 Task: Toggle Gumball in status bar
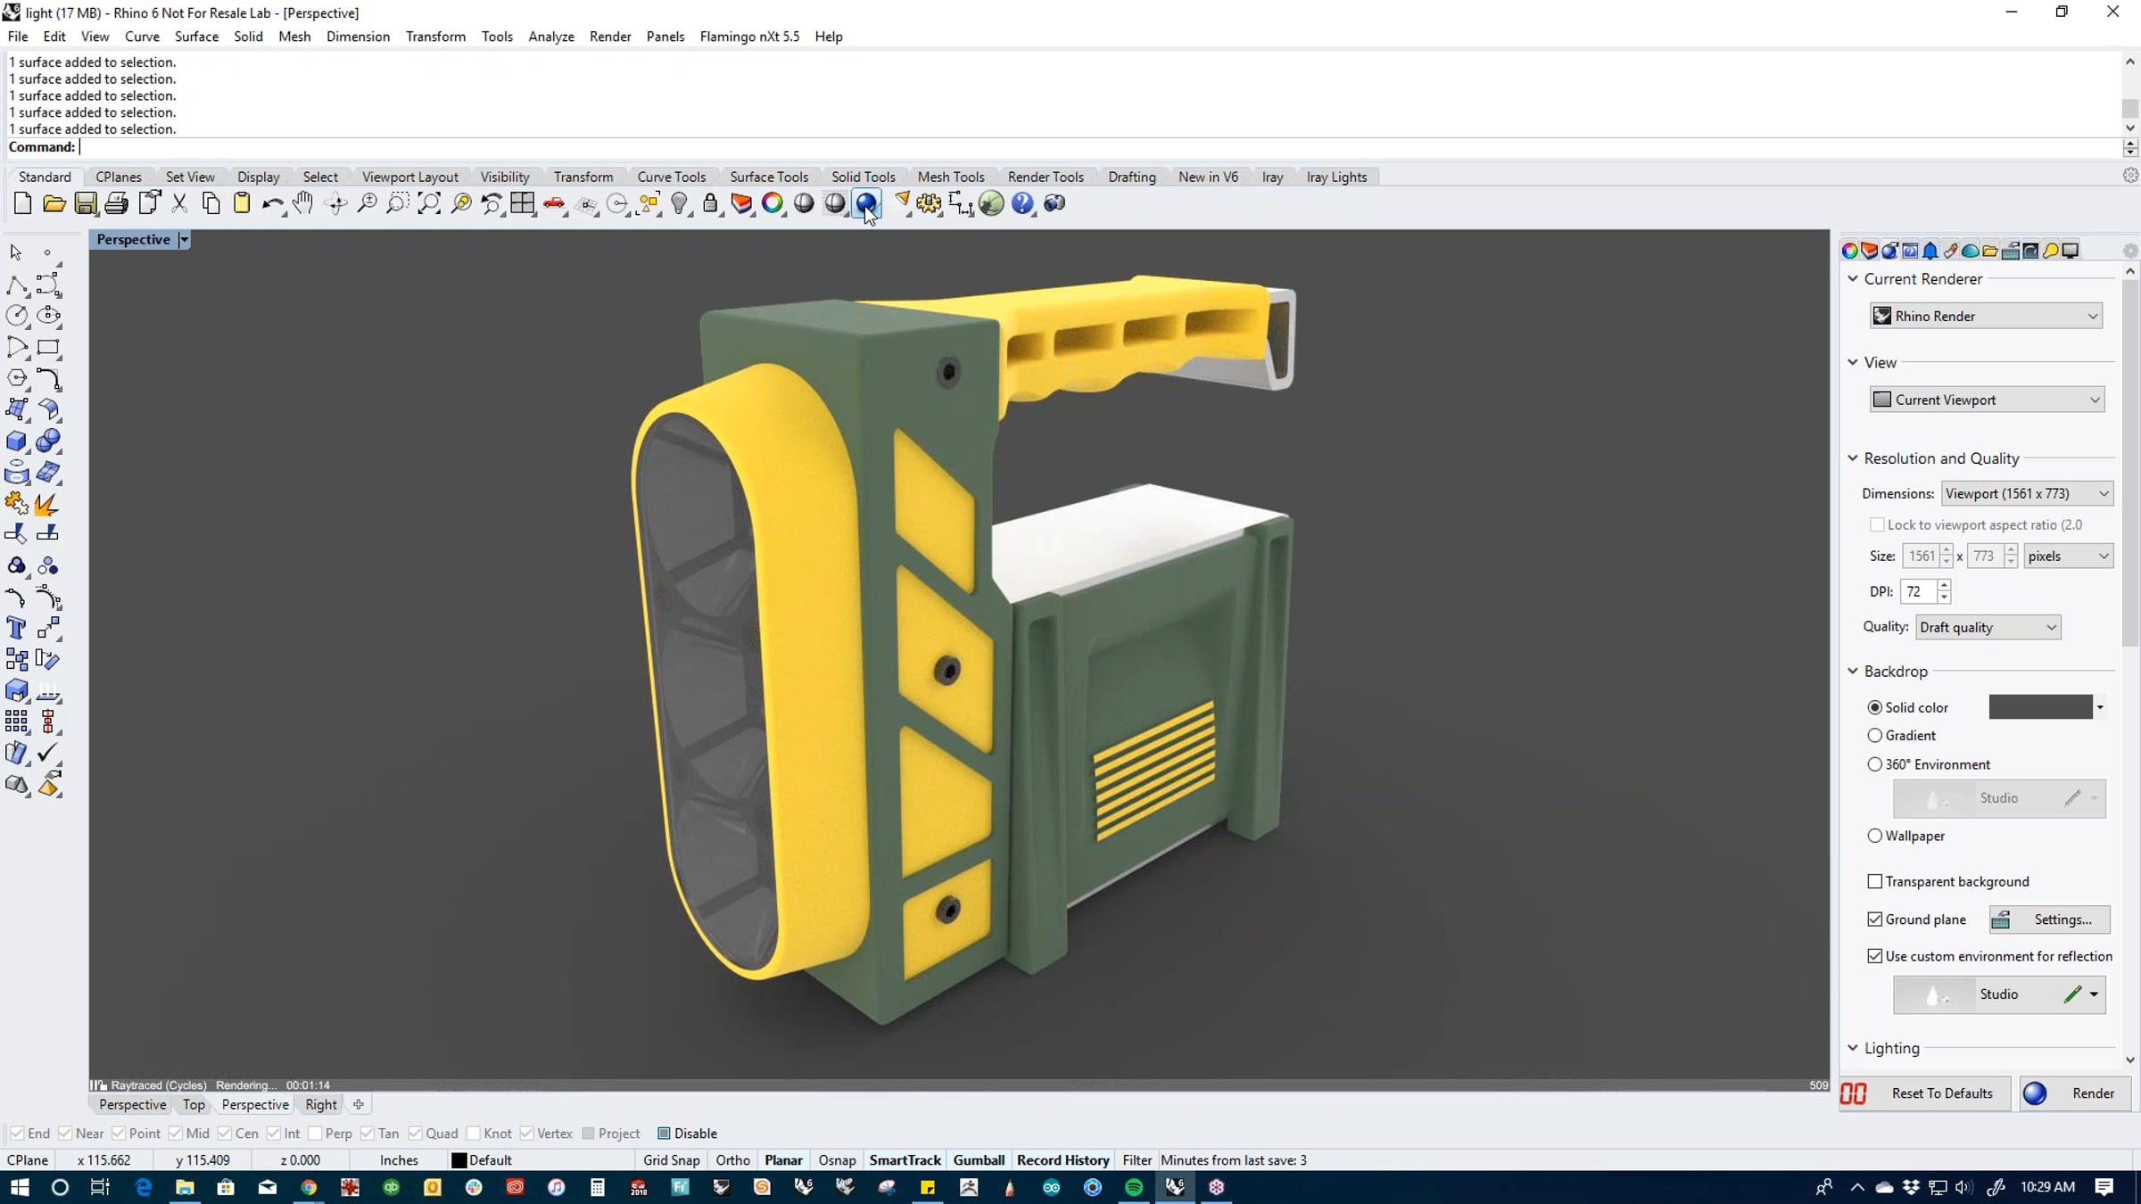point(979,1160)
